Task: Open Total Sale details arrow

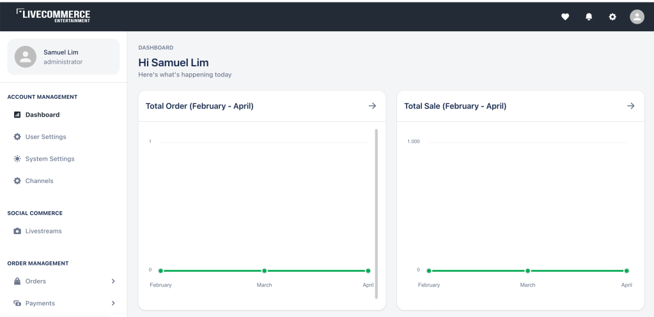Action: coord(630,106)
